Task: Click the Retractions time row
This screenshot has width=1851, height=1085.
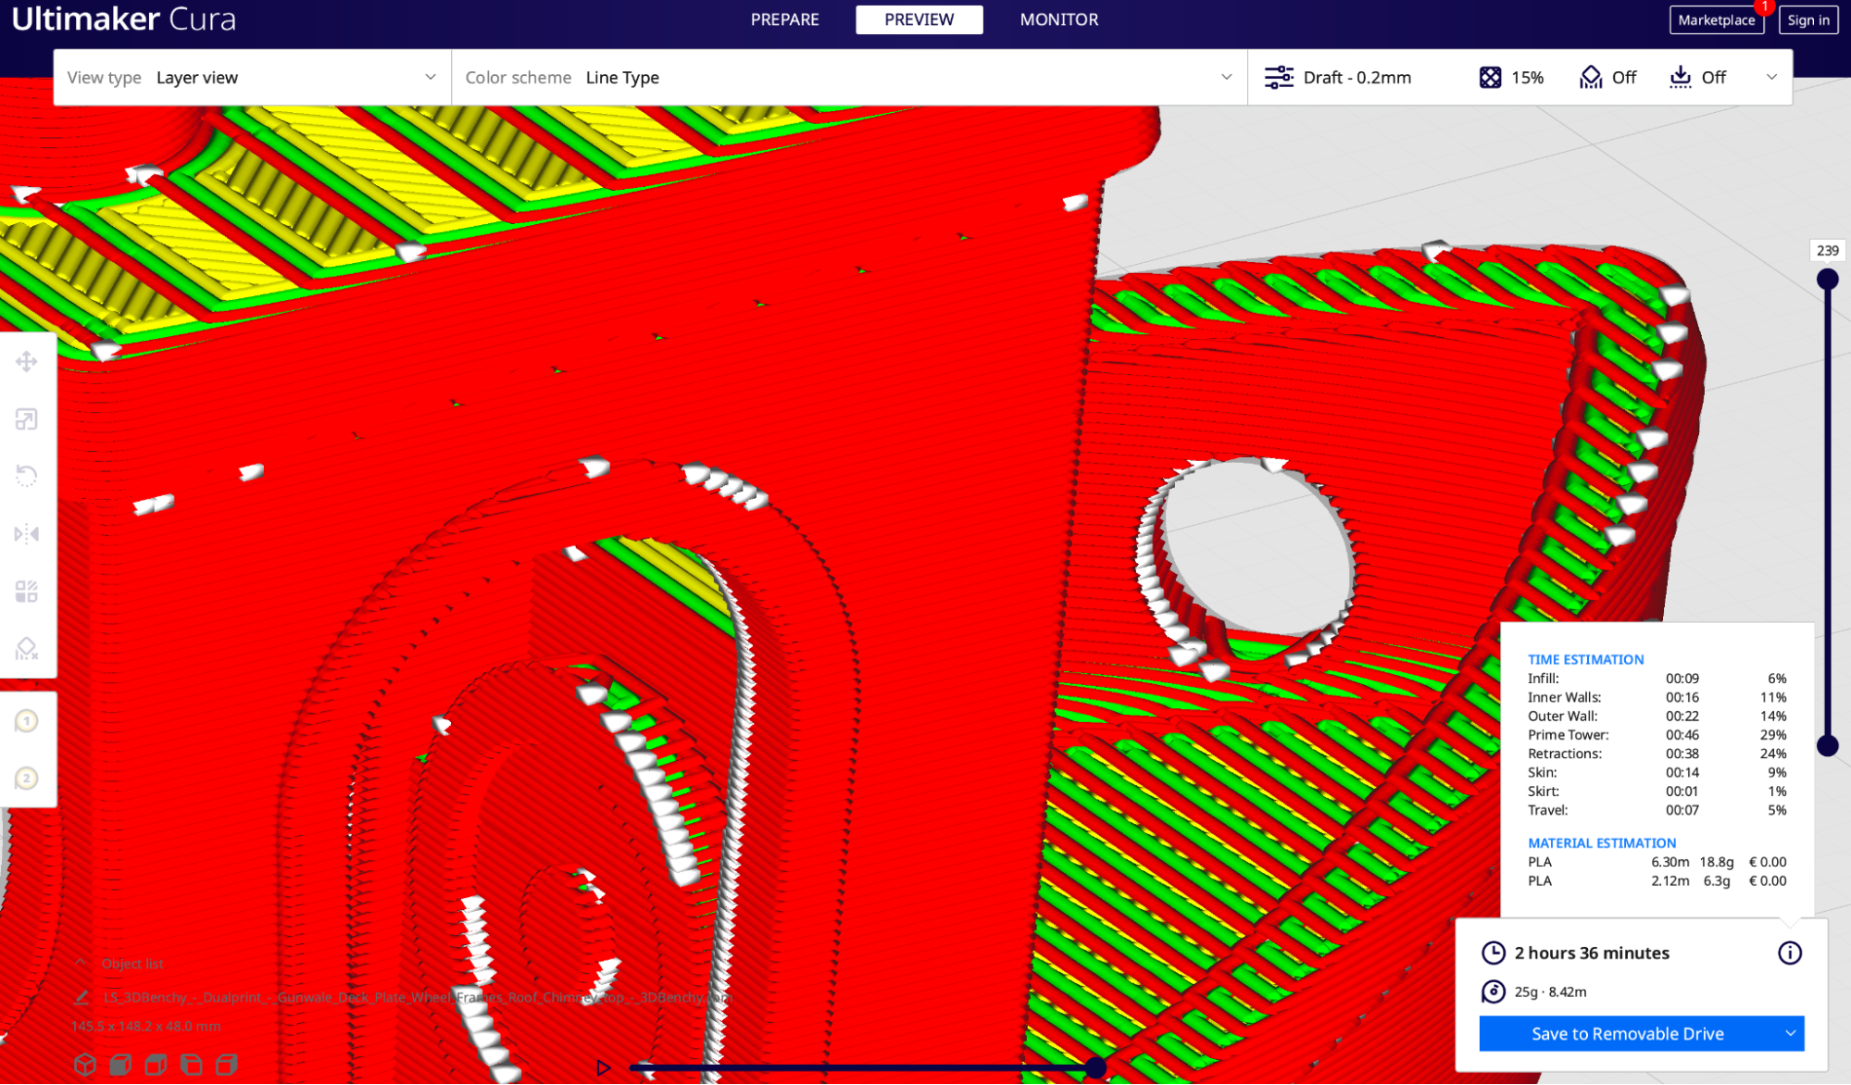Action: (x=1657, y=754)
